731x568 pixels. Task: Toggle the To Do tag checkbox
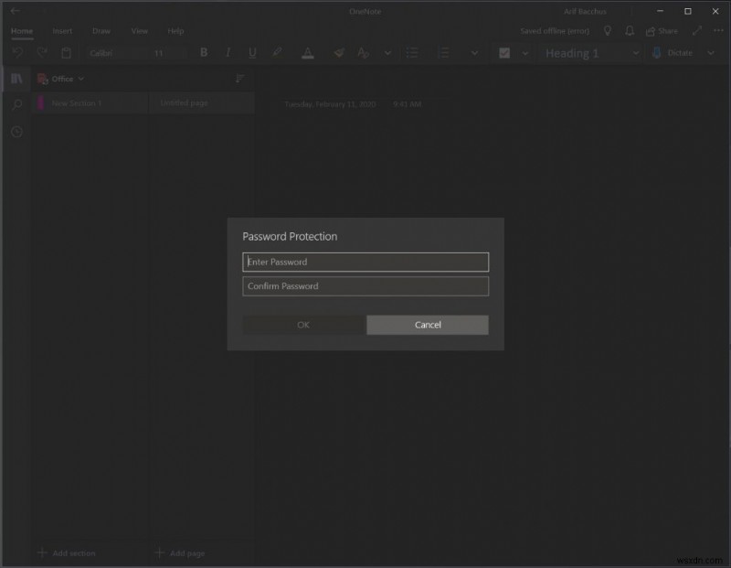(x=504, y=53)
